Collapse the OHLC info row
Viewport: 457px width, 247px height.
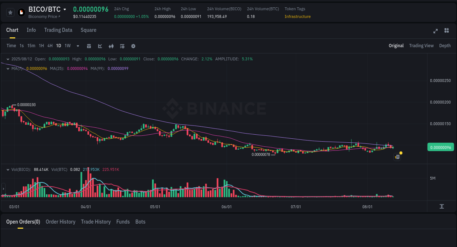7,59
